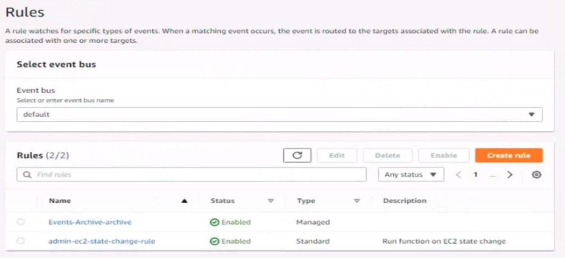Open the table preferences gear icon

tap(537, 175)
